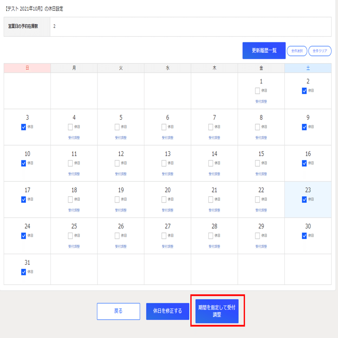Open 受付調整 link for day 29

[x=261, y=246]
